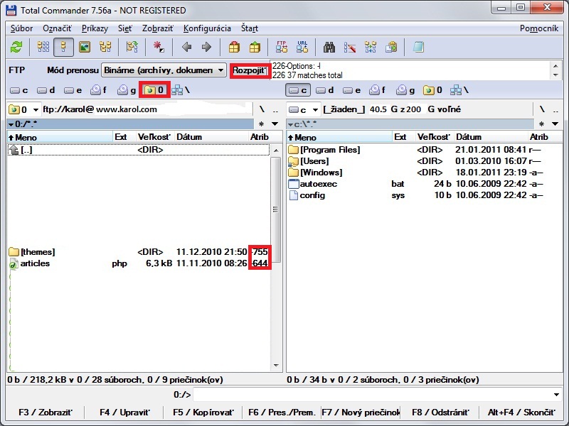Open network neighborhood in right drive bar
Viewport: 569px width, 426px height.
click(459, 90)
